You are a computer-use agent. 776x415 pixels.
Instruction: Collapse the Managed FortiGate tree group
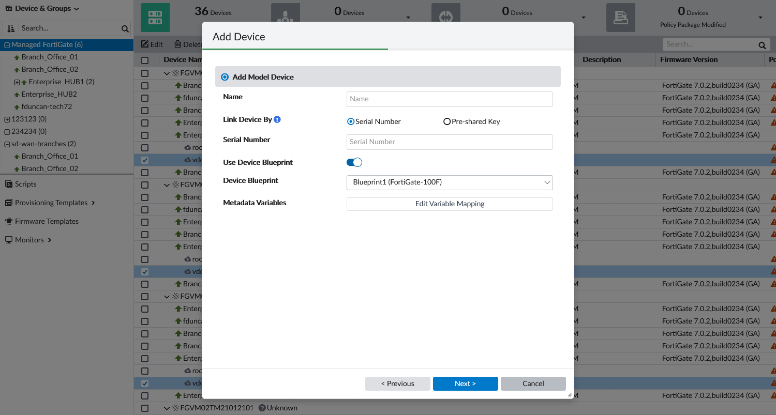[x=7, y=45]
